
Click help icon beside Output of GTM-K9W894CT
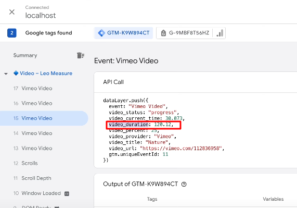pyautogui.click(x=184, y=184)
